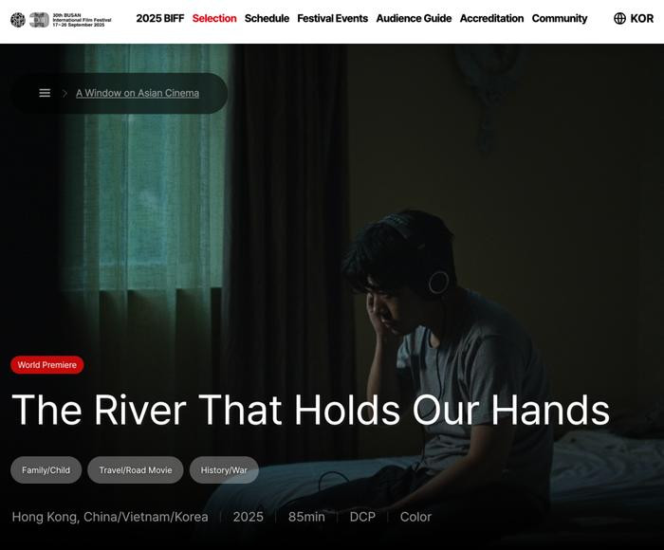
Task: Open the Selection menu
Action: (214, 18)
